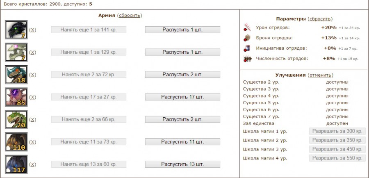Screen dimensions: 369x178
Task: Click the purple creature portrait with 85 units
Action: [16, 97]
